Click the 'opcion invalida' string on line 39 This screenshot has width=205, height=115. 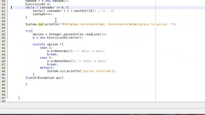(x=97, y=71)
